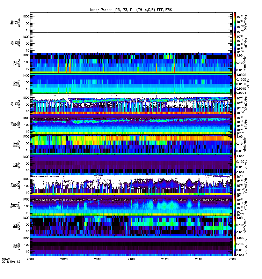Click the color bar of the thd fff edc34 panel

click(235, 104)
